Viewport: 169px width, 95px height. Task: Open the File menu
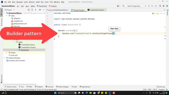click(6, 2)
